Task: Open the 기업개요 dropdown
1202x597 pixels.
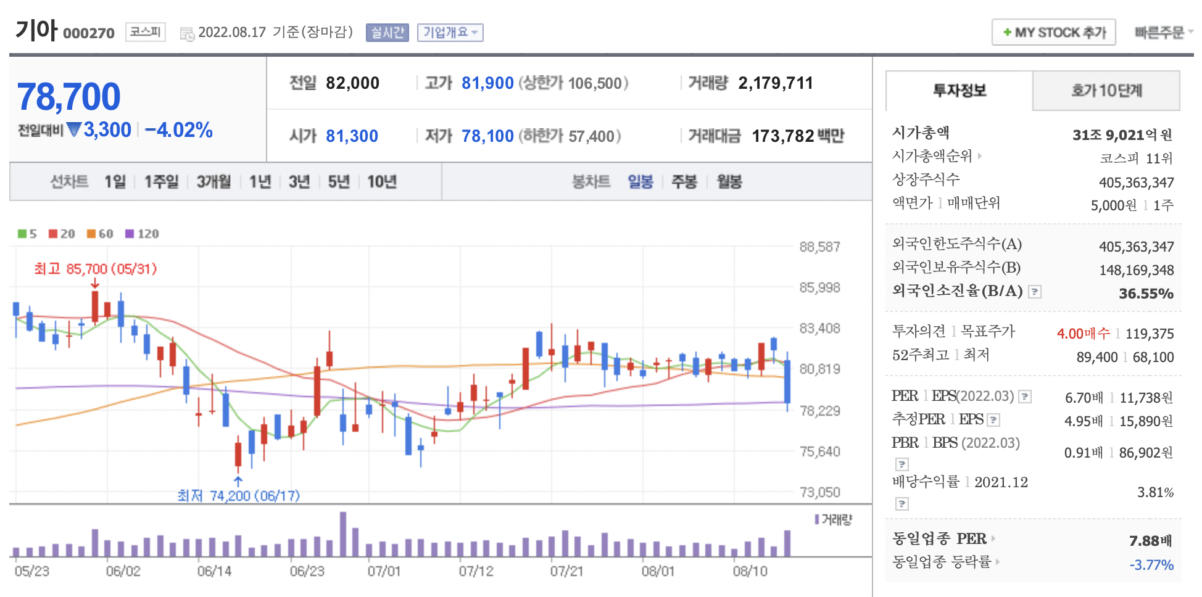Action: (450, 32)
